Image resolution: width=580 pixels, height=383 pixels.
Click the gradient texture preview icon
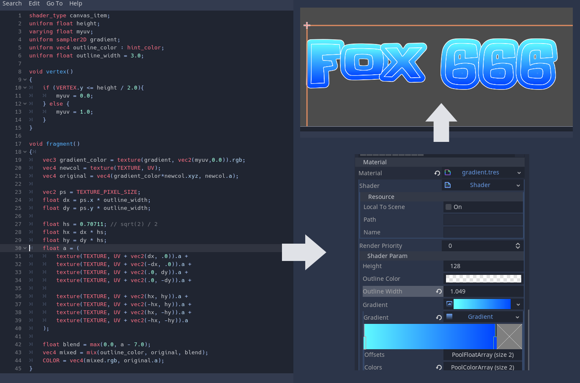(x=449, y=304)
